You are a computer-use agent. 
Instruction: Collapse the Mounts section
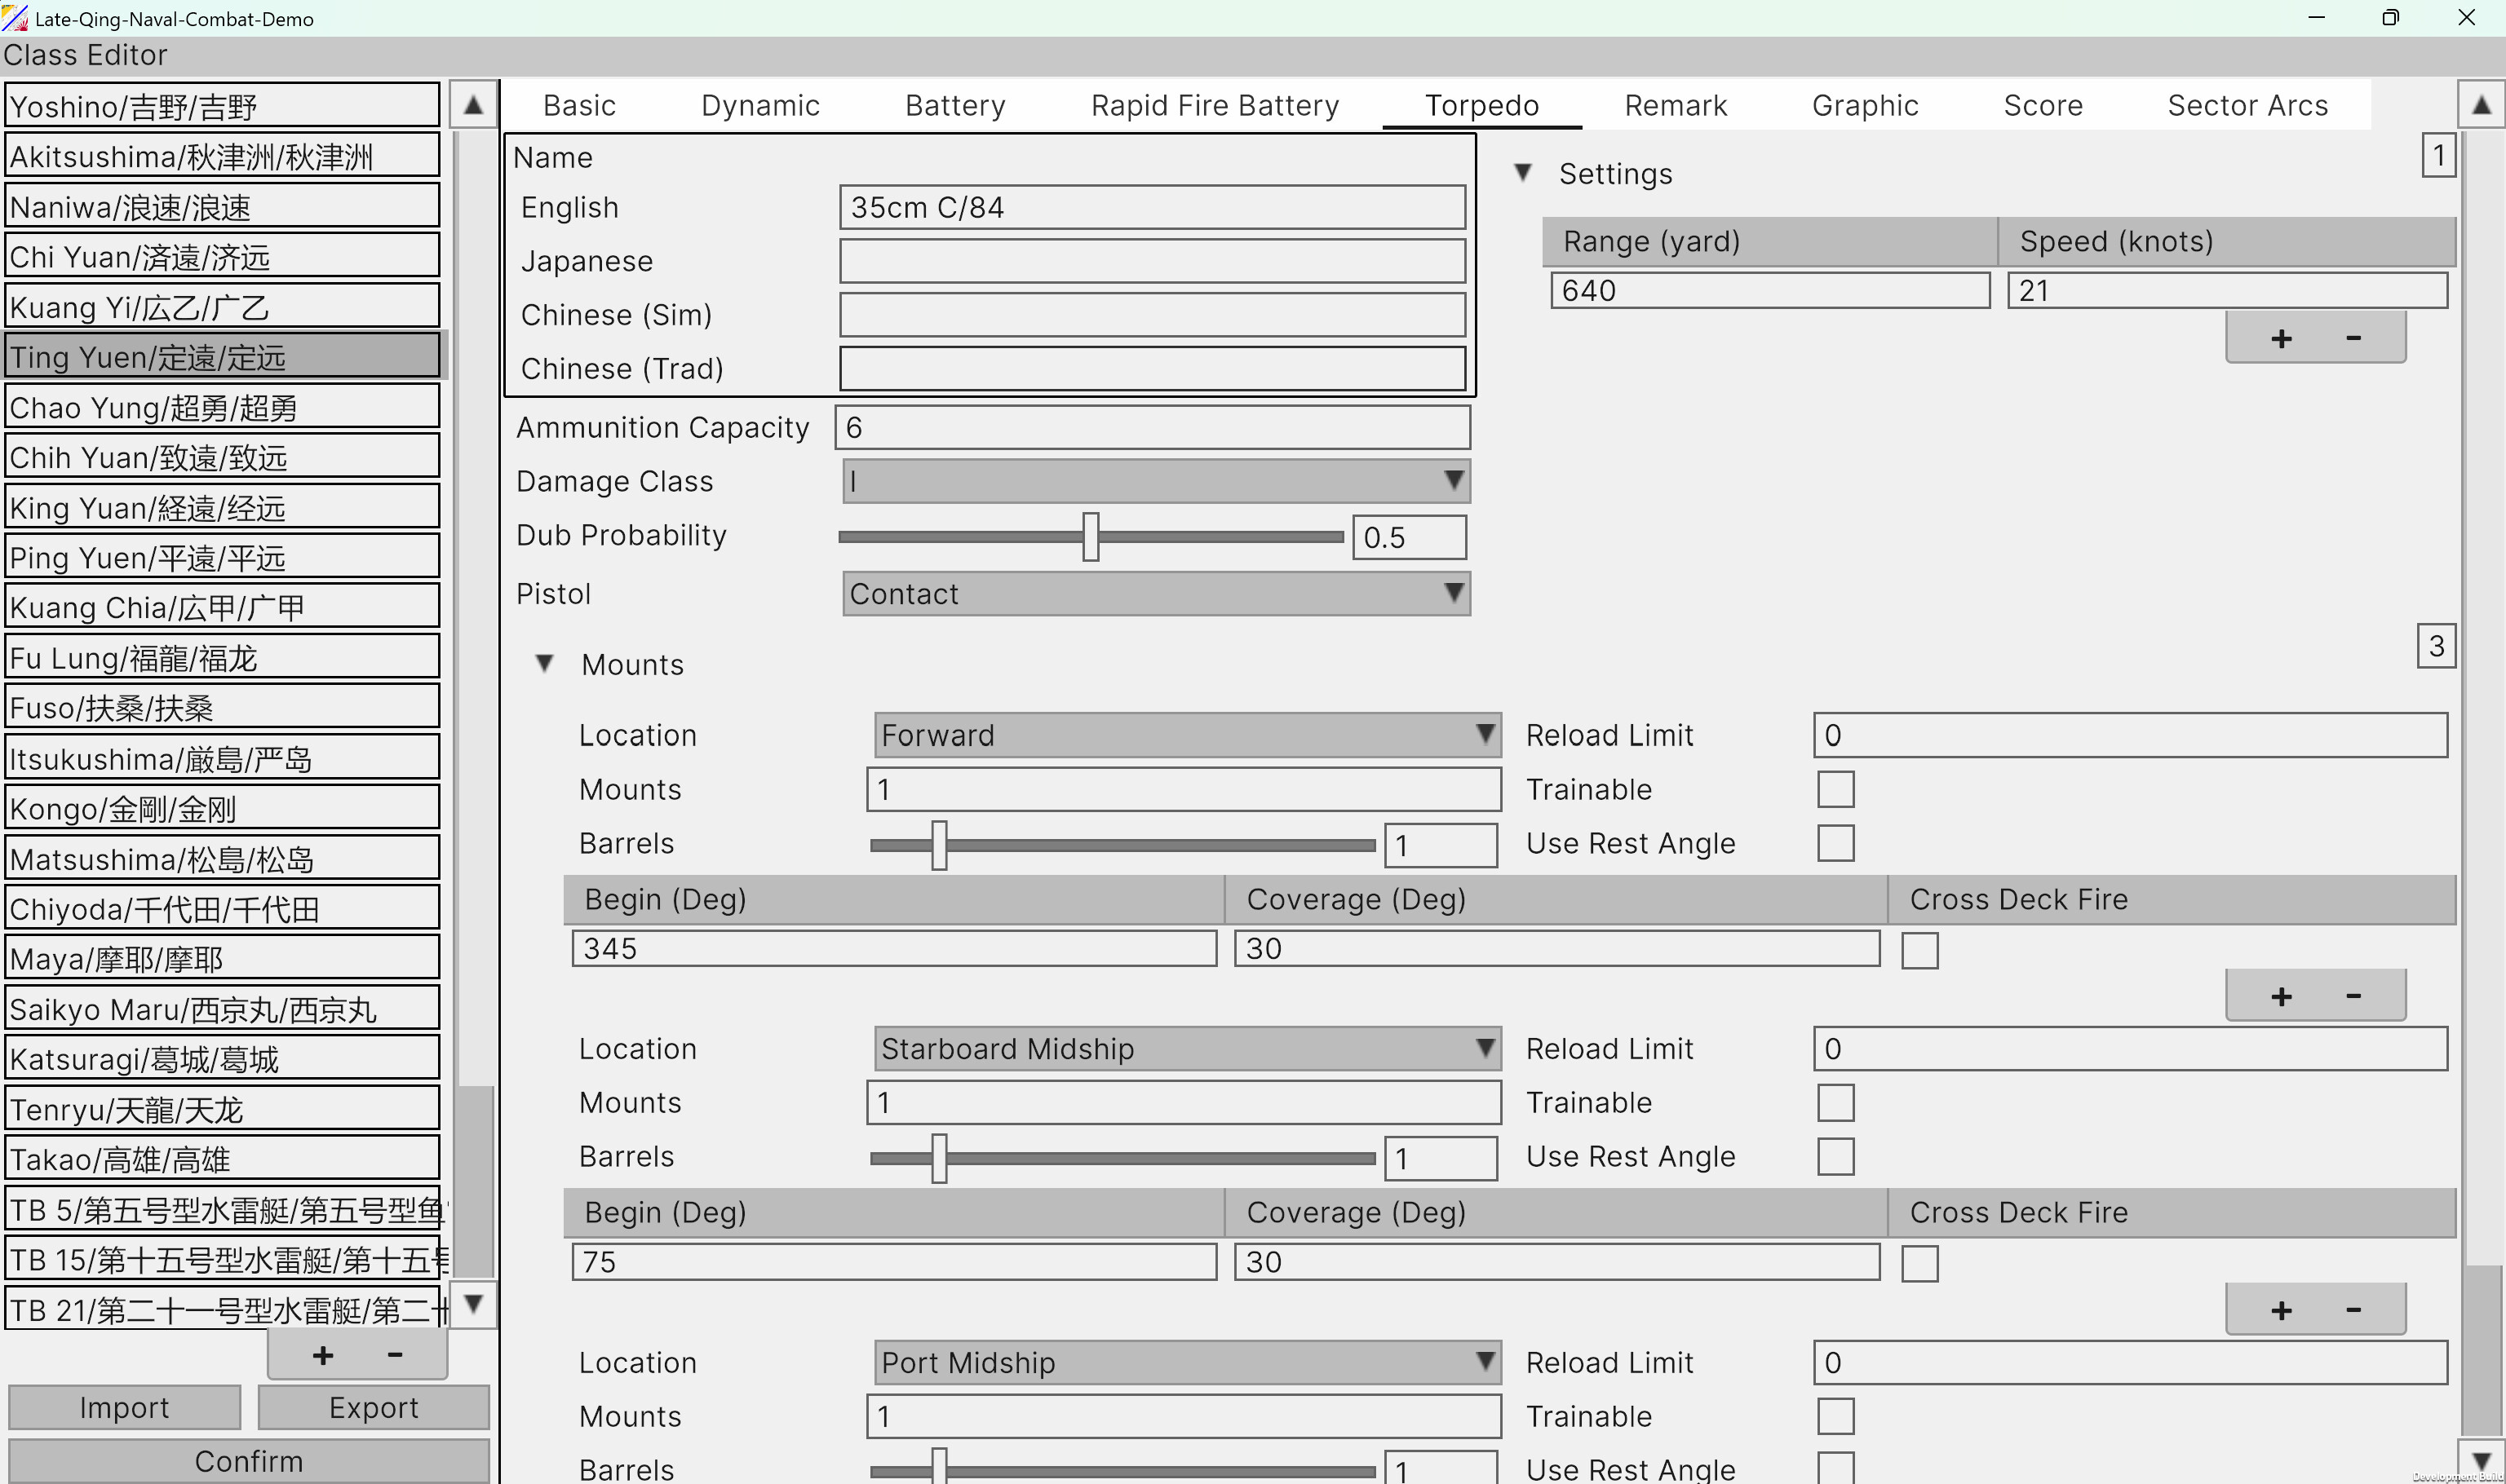tap(545, 663)
